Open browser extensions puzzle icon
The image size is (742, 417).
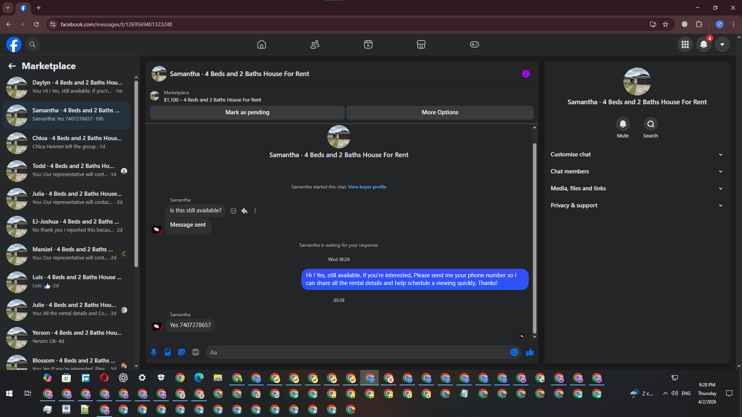tap(699, 24)
